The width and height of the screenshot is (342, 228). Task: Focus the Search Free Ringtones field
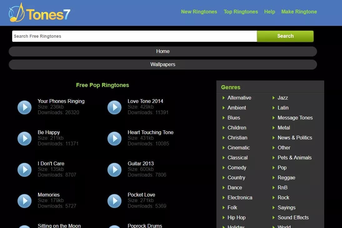[134, 36]
